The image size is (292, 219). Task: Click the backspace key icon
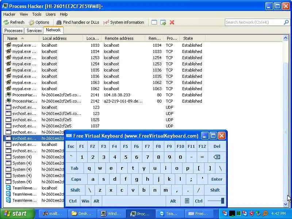pyautogui.click(x=217, y=157)
